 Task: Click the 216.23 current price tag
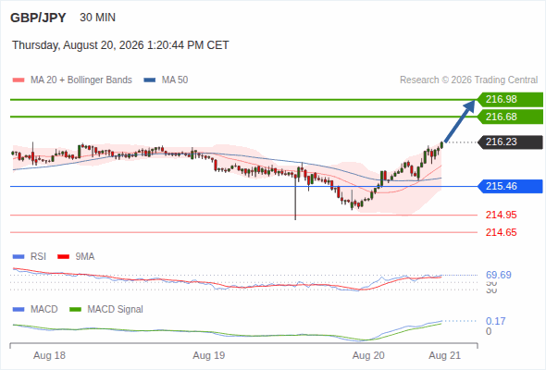pyautogui.click(x=510, y=142)
